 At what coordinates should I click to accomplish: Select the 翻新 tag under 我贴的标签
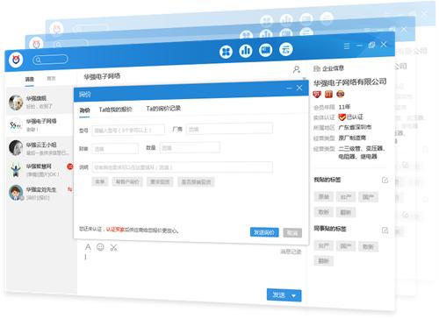point(346,212)
